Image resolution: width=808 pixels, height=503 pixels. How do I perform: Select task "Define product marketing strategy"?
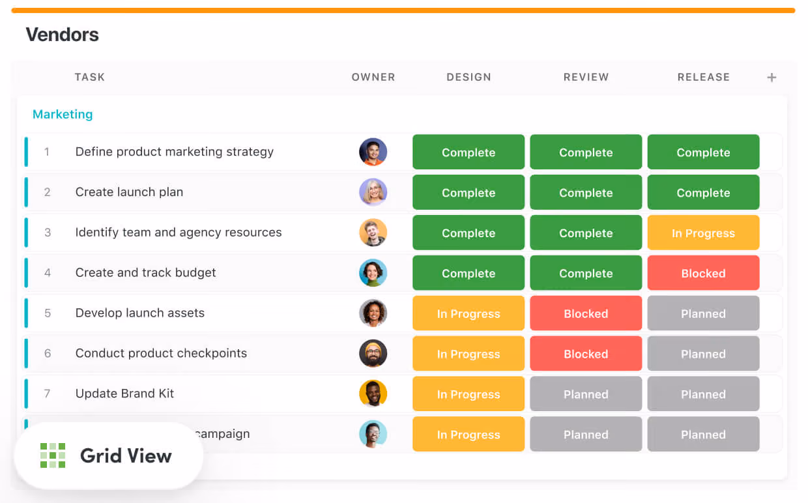click(x=175, y=152)
